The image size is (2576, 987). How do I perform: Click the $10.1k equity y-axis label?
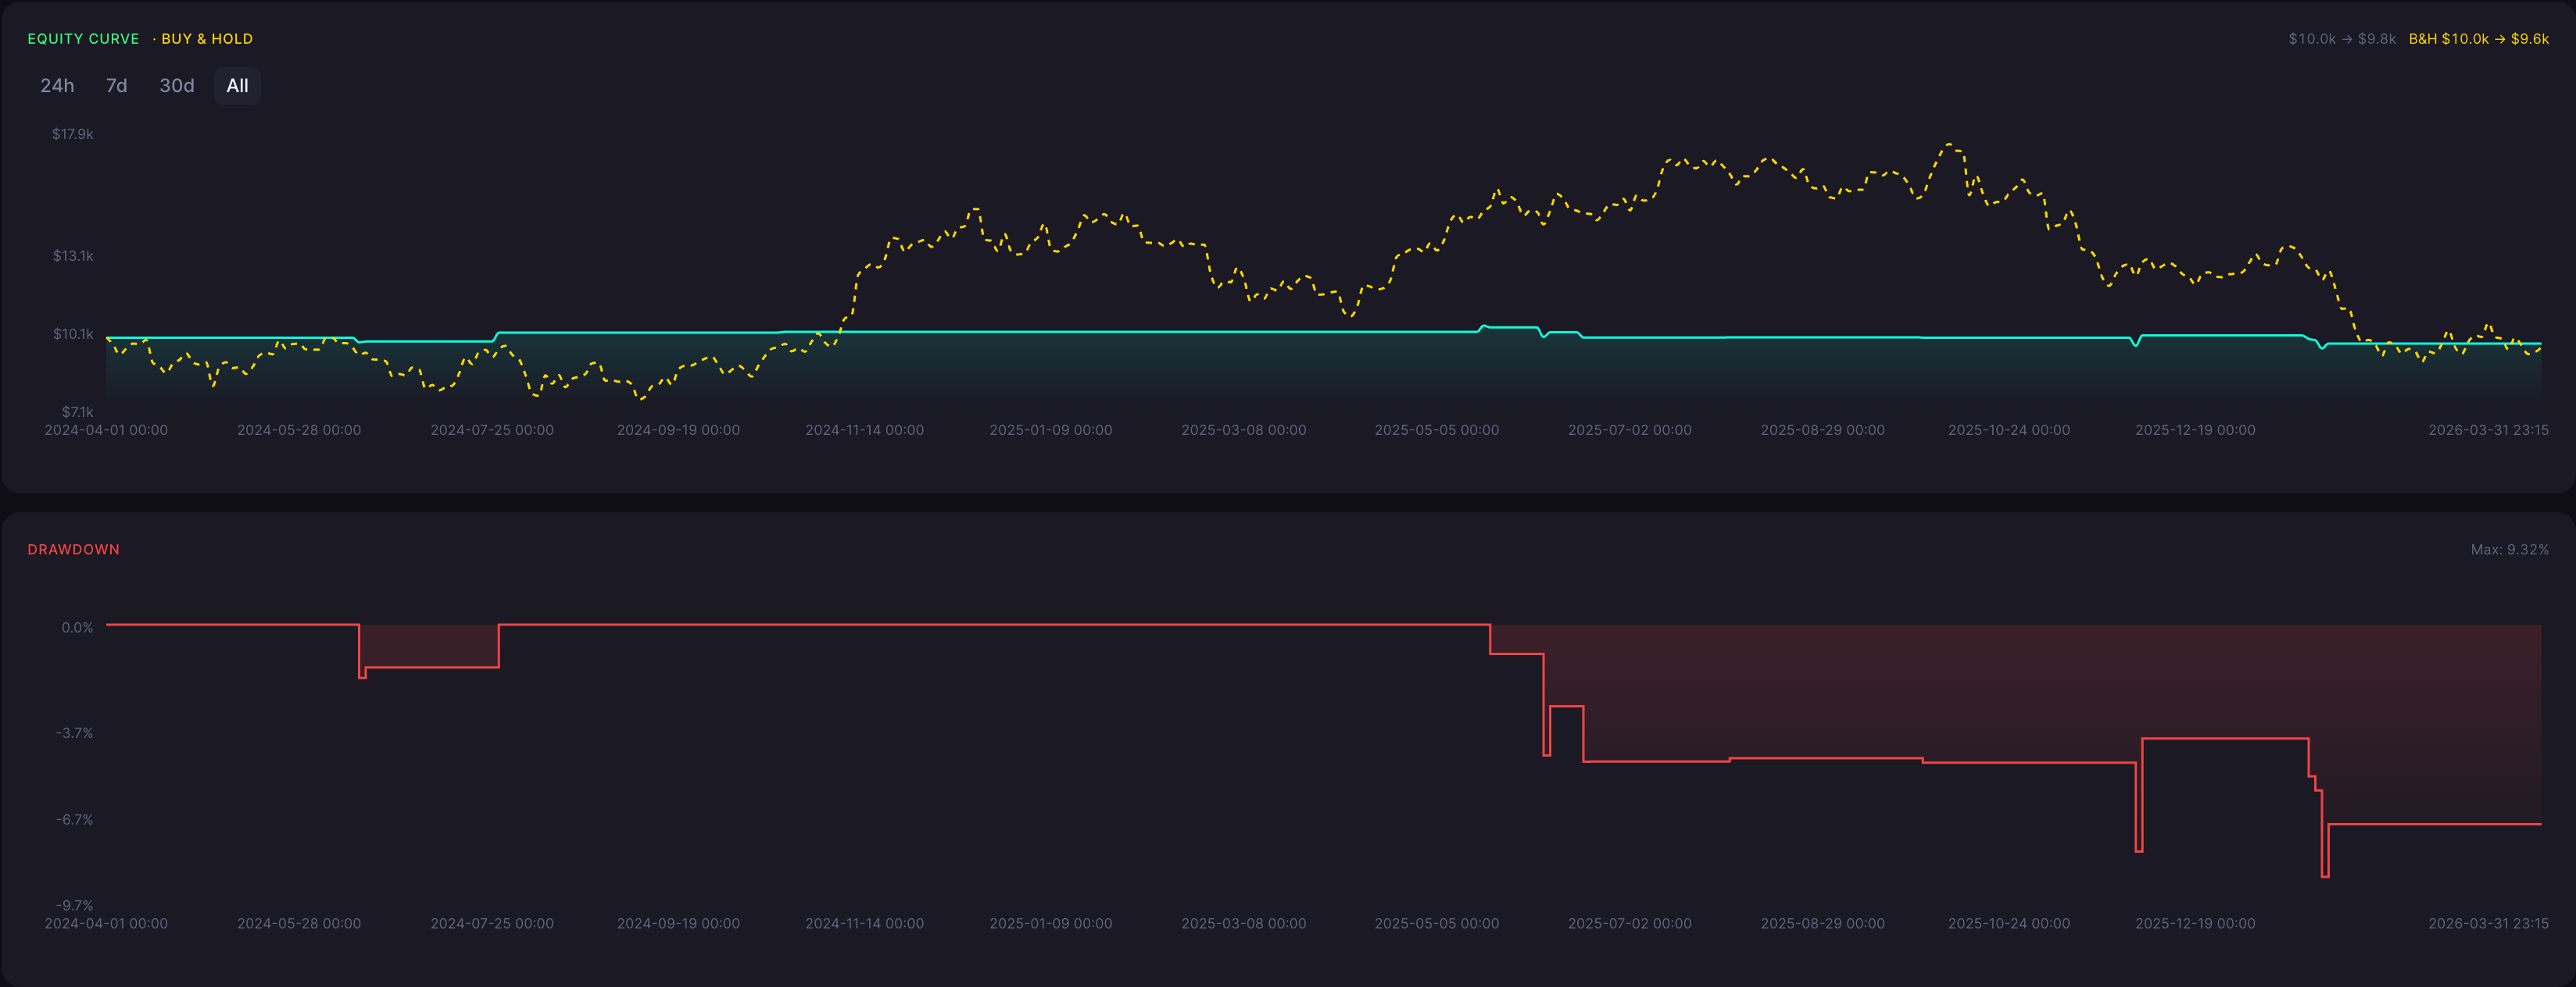pyautogui.click(x=73, y=333)
